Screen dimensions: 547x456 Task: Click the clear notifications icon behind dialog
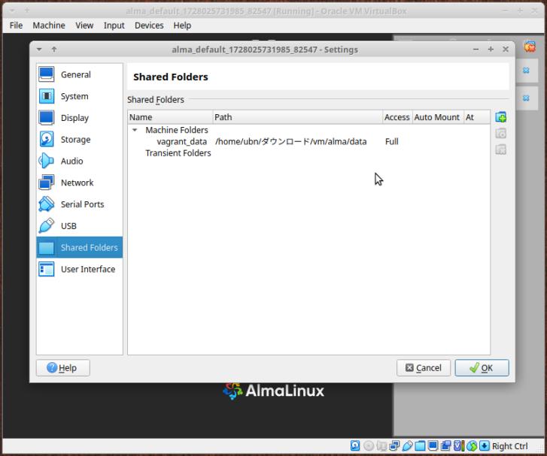pos(530,47)
